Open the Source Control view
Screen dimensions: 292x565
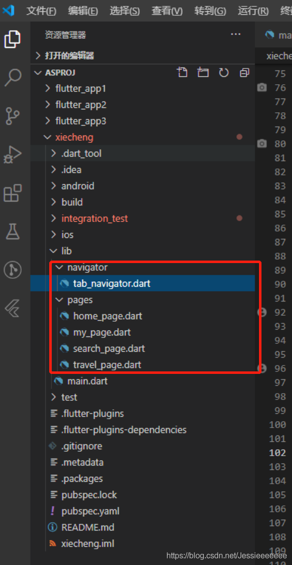click(x=13, y=116)
